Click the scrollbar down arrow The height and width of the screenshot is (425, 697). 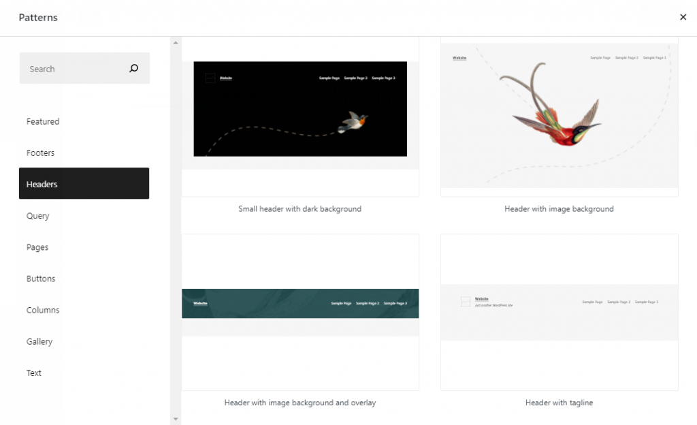click(x=175, y=420)
